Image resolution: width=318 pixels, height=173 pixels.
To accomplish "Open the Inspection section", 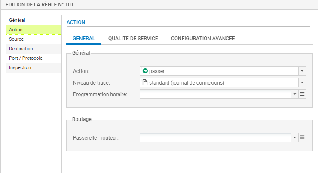I will point(34,67).
